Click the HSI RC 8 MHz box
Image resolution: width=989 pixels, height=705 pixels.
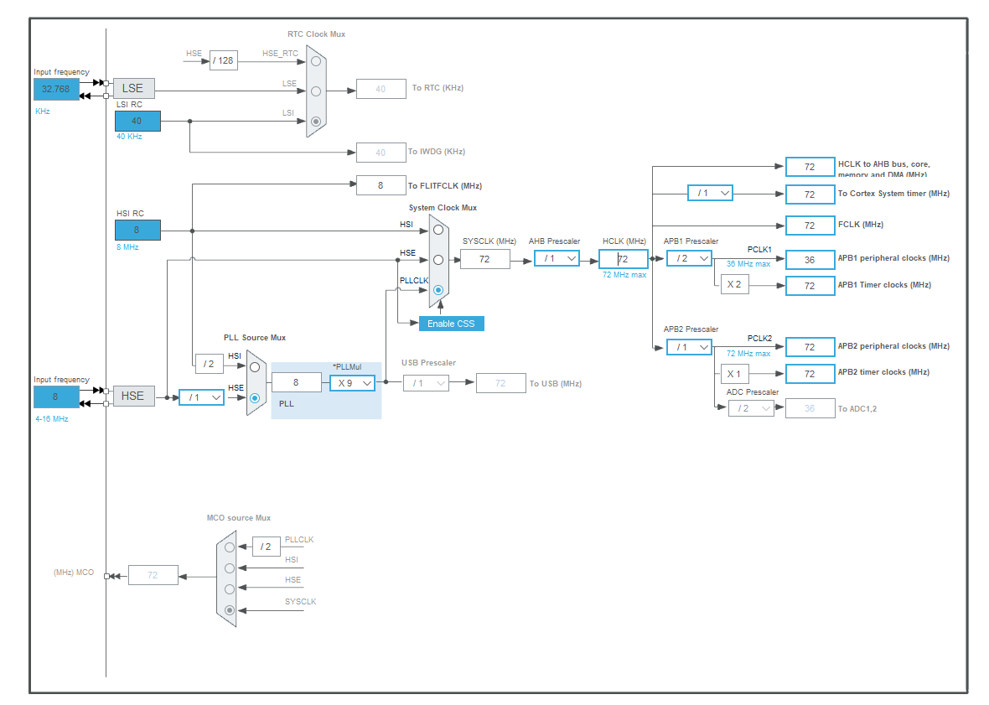pos(137,229)
